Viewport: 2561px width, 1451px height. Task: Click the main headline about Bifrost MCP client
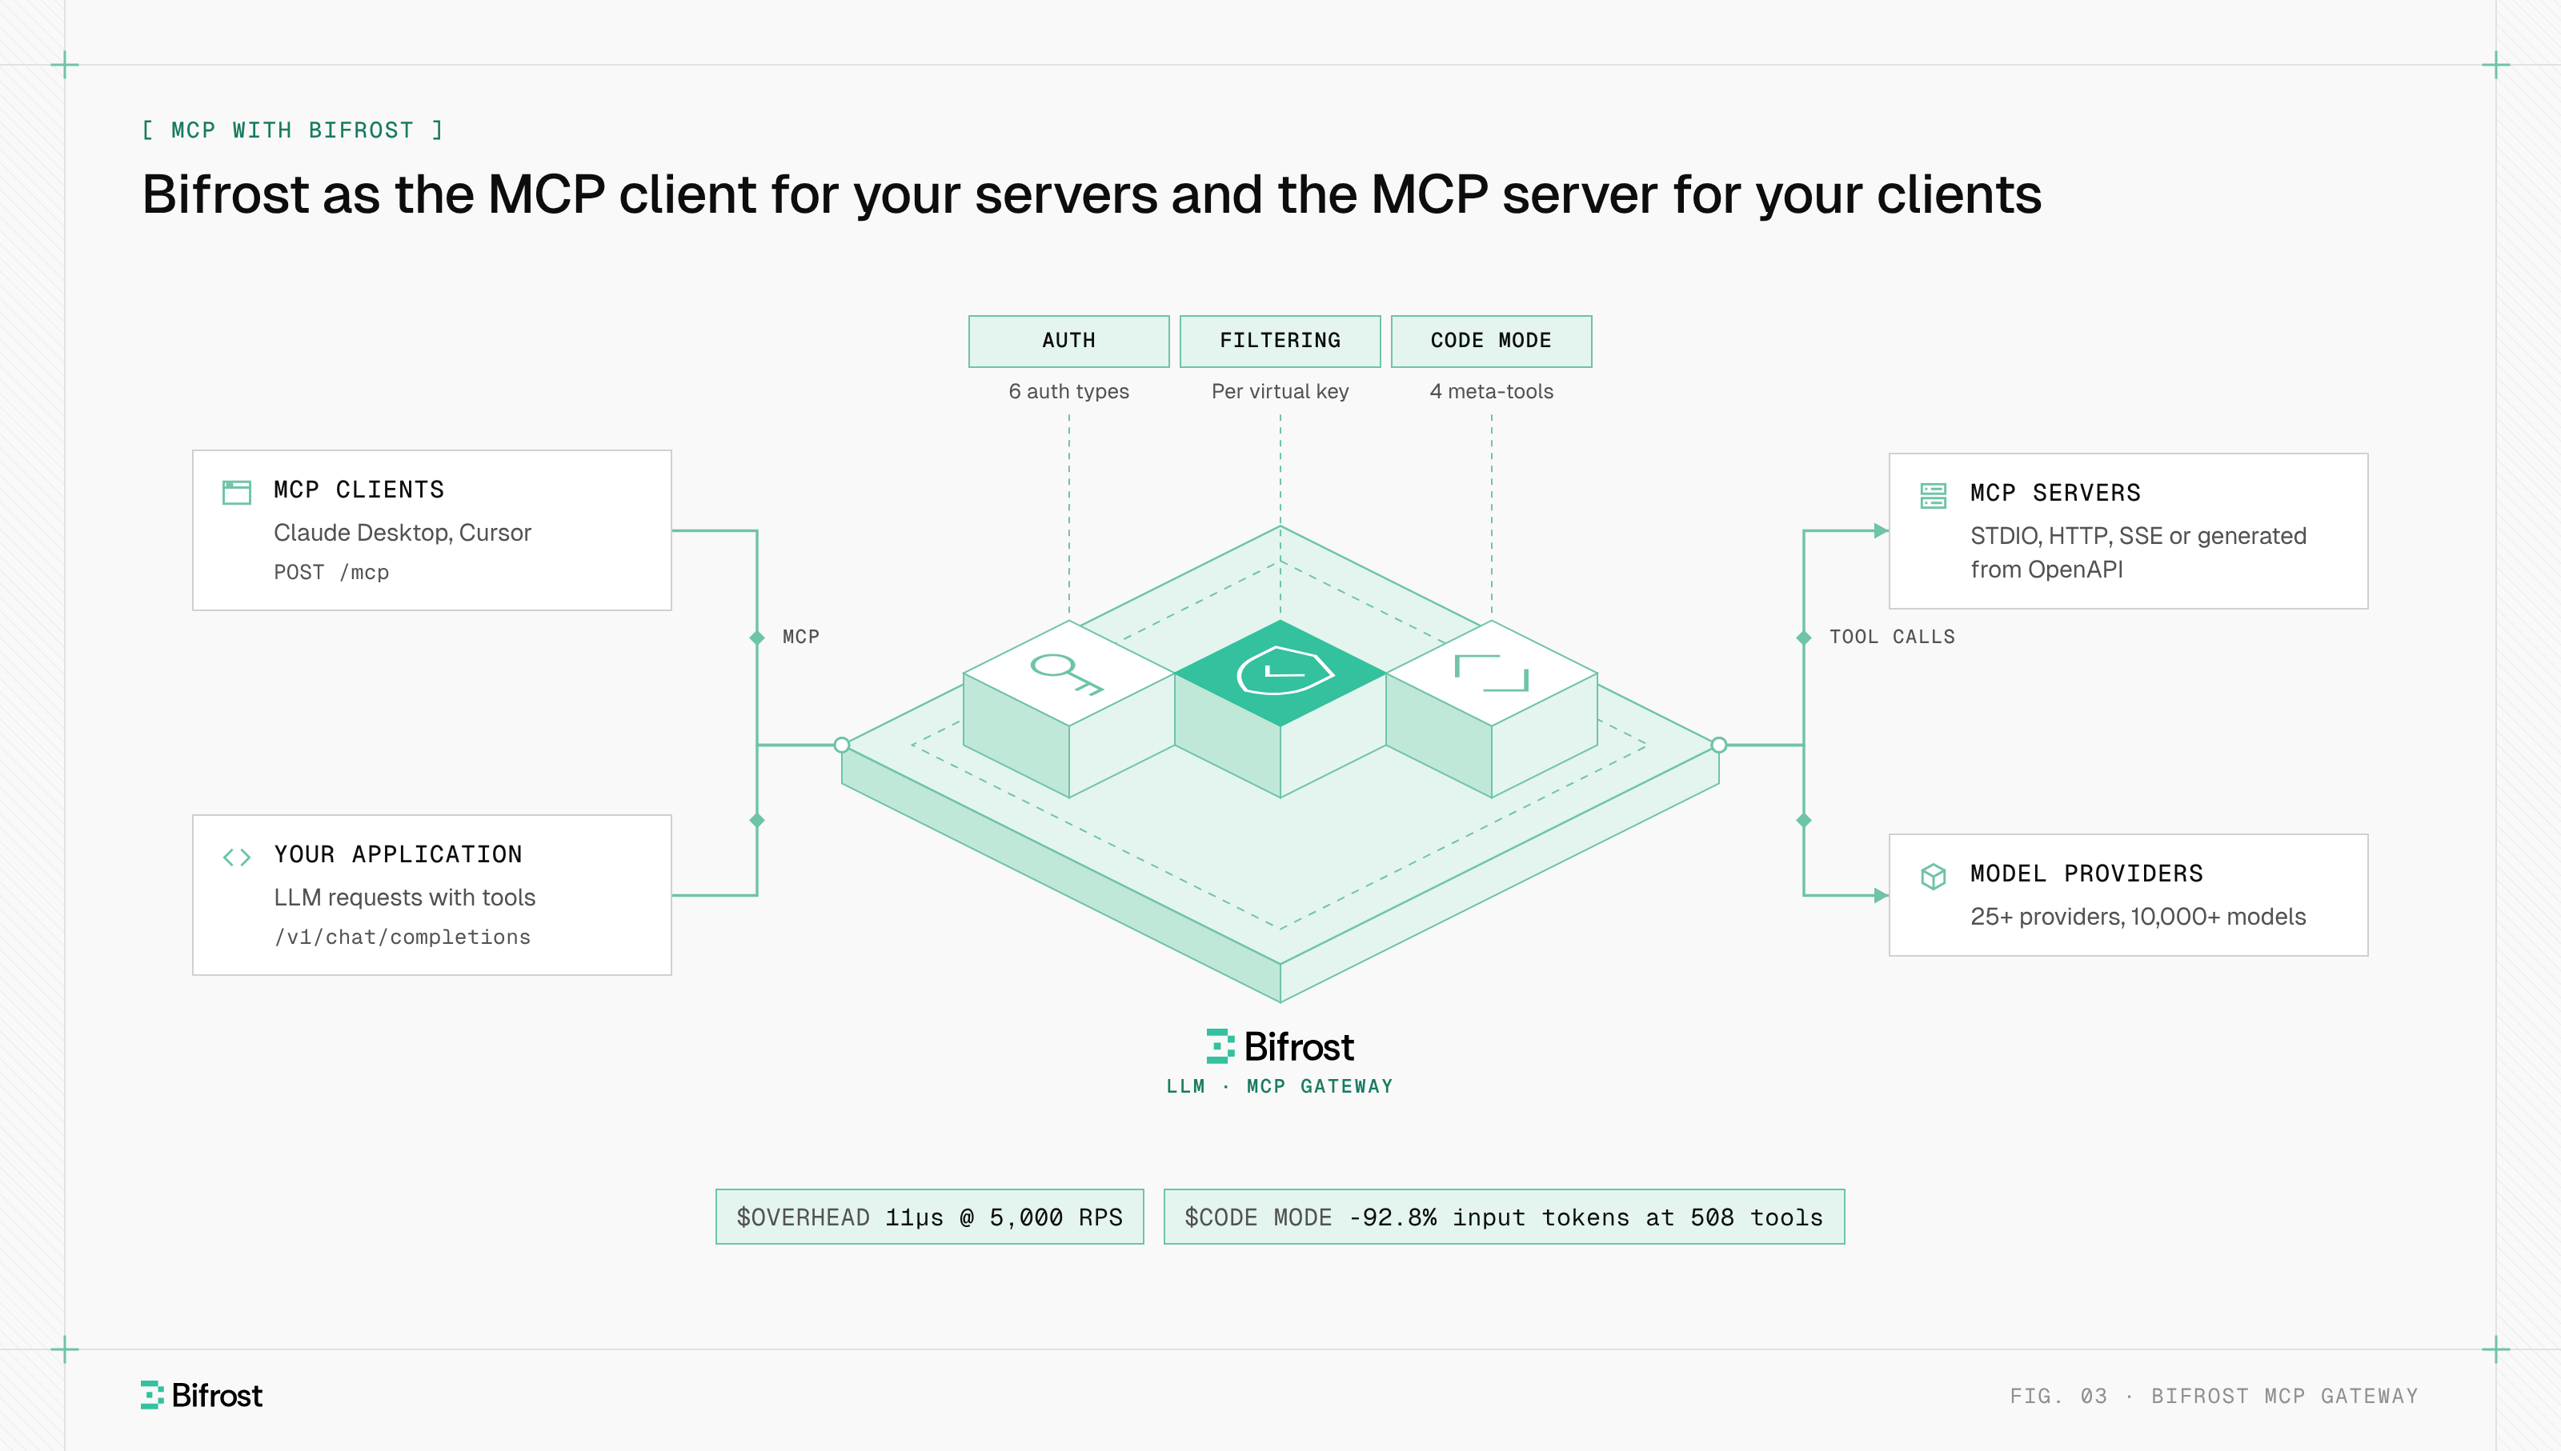[1092, 195]
